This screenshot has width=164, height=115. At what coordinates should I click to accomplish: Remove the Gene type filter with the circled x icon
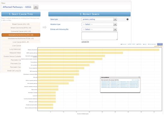click(x=127, y=19)
